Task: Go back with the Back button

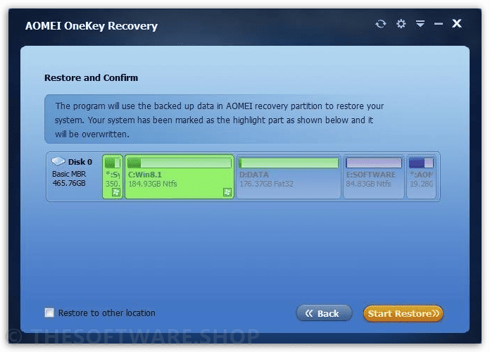Action: (x=324, y=313)
